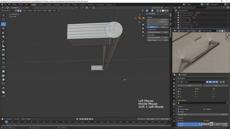Screen dimensions: 230x129
Task: Open the Modifiers wrench properties tab
Action: pyautogui.click(x=174, y=104)
